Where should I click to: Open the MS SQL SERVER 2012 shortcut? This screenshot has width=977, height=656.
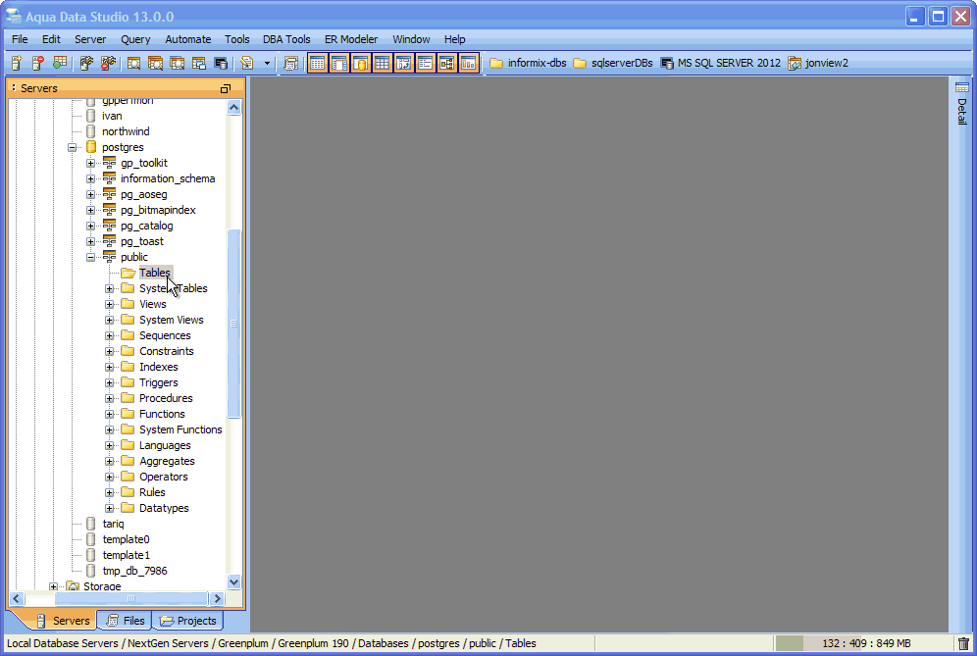click(720, 63)
